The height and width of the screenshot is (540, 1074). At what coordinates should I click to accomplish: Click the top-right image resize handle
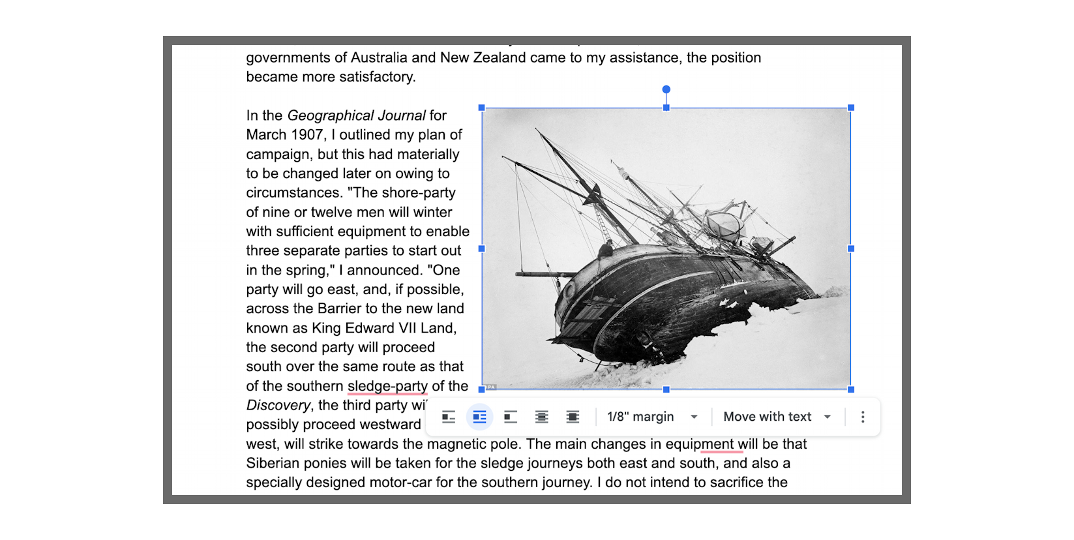click(x=851, y=108)
